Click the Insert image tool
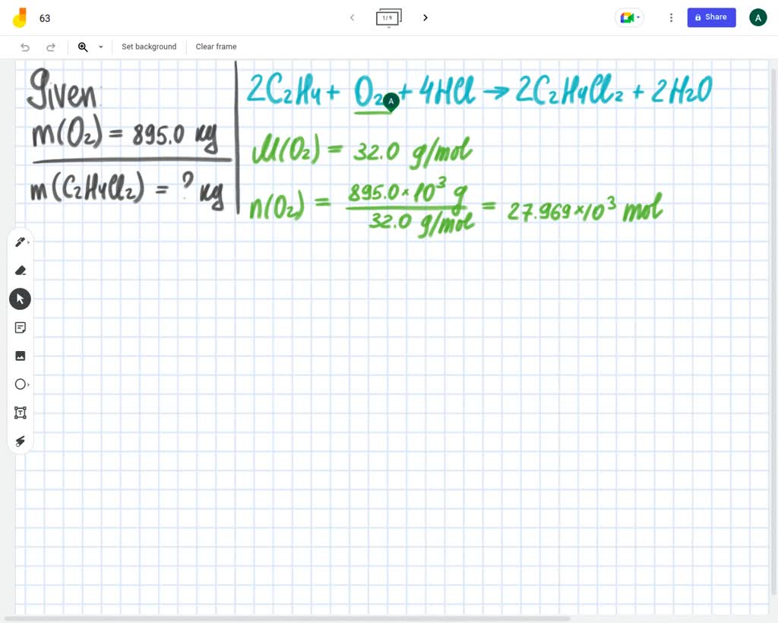Screen dimensions: 778x623 click(20, 355)
